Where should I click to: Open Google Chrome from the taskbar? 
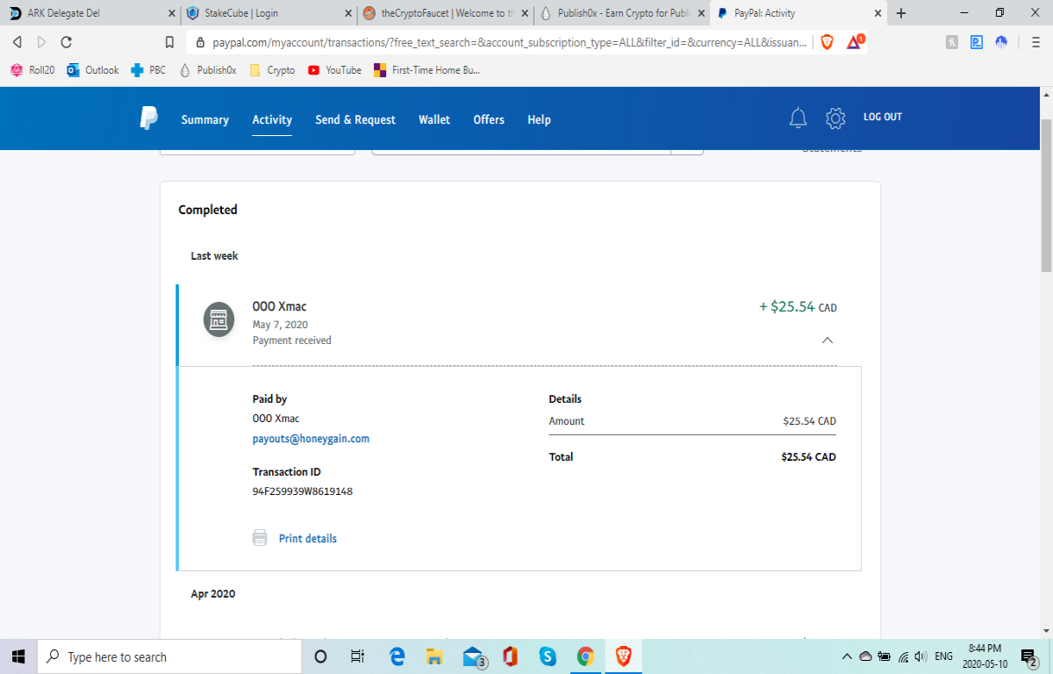[585, 656]
